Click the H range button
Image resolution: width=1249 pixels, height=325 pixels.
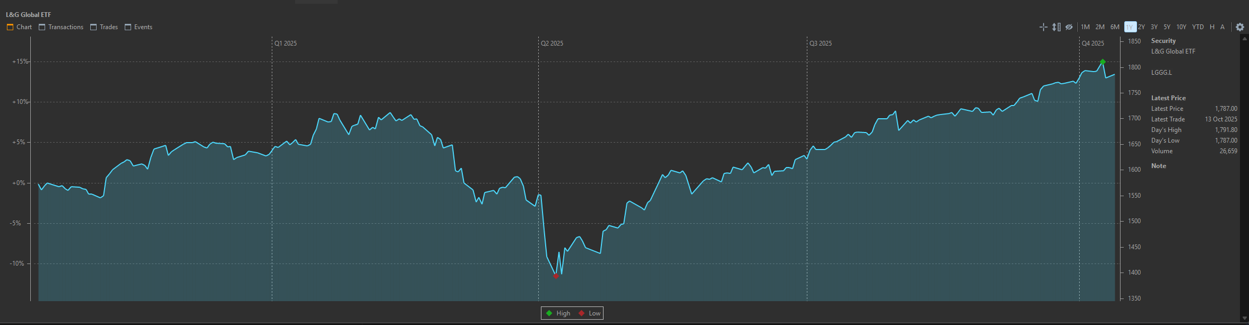coord(1212,27)
